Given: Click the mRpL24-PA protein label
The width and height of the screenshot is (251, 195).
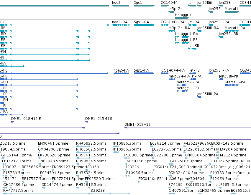Looking at the screenshot, I should 179,76.
